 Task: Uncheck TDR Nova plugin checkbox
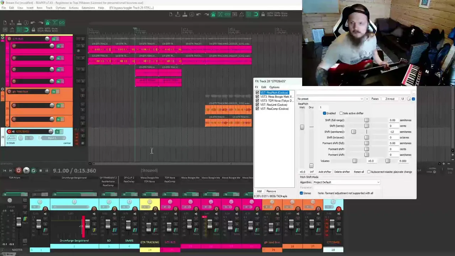[257, 101]
